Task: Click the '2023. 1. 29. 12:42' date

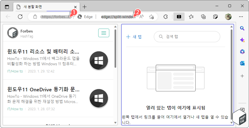Action: click(41, 71)
